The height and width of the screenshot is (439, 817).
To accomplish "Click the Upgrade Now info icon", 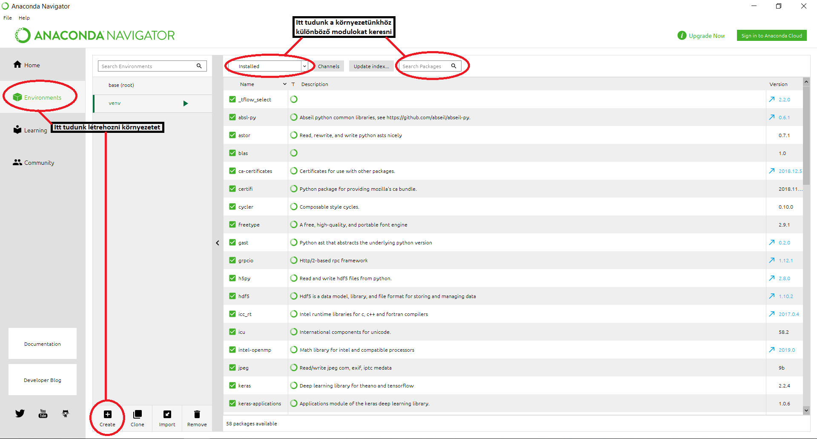I will [x=682, y=36].
